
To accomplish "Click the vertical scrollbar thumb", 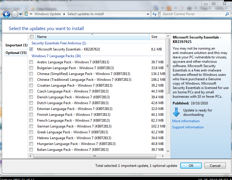I will coord(168,66).
